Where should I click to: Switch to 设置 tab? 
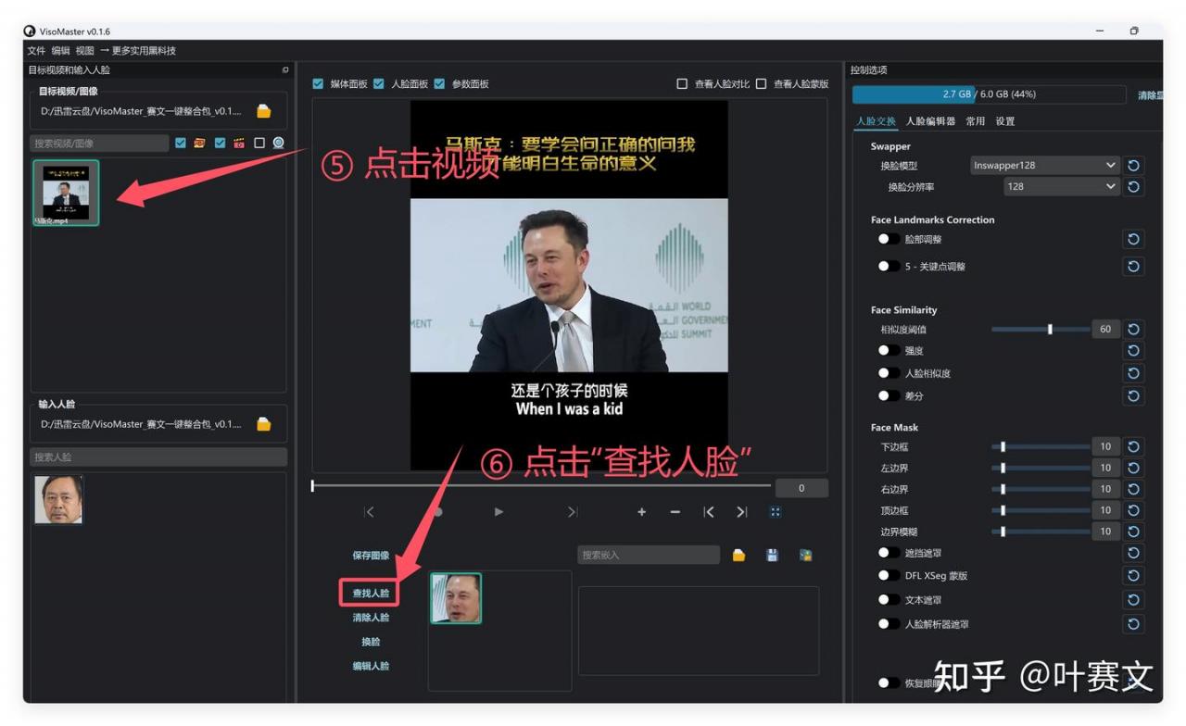(1005, 121)
